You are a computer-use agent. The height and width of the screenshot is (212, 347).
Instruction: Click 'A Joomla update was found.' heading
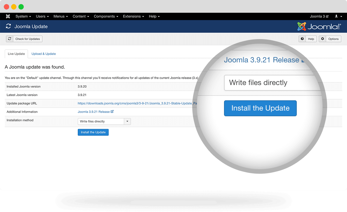35,67
